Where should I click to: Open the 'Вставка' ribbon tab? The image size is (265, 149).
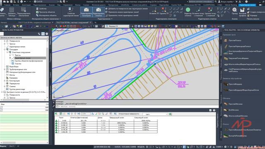point(16,5)
